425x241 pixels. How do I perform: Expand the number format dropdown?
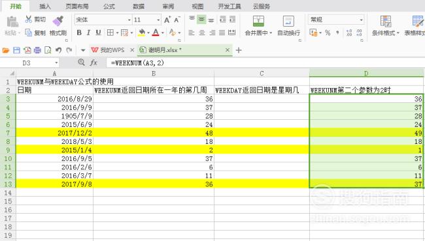(361, 20)
